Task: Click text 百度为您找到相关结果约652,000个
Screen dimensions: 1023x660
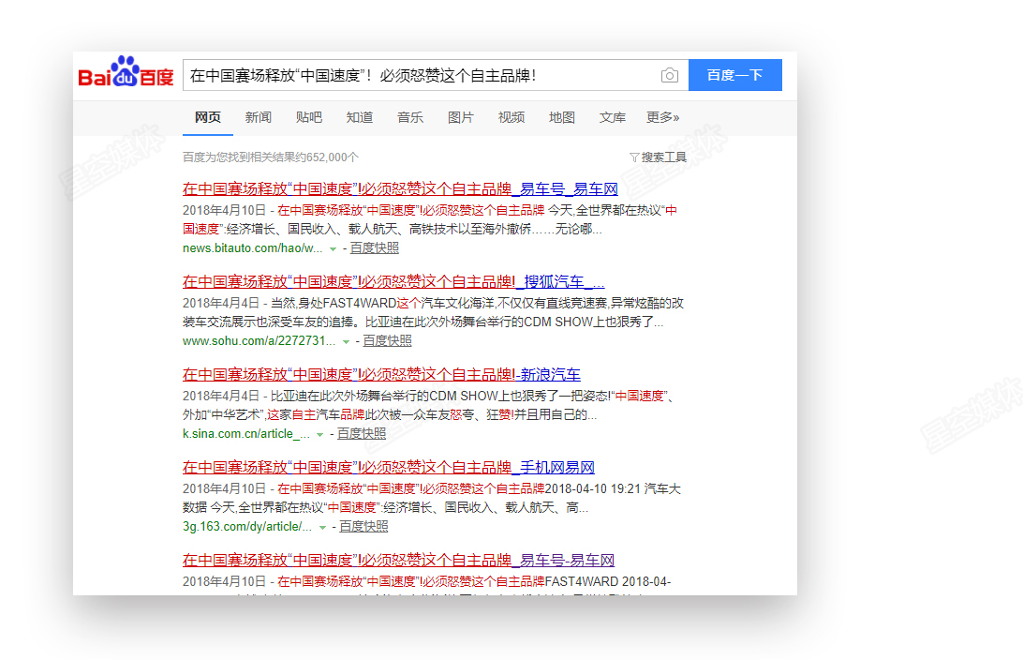Action: [271, 157]
